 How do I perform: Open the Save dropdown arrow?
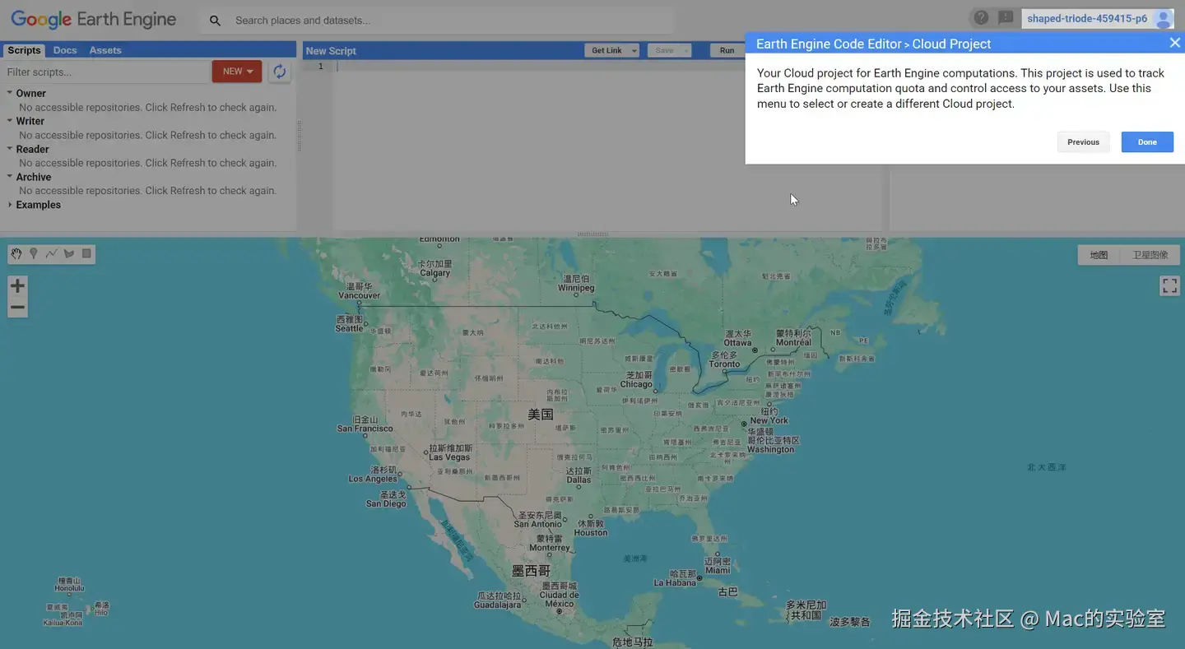point(686,50)
